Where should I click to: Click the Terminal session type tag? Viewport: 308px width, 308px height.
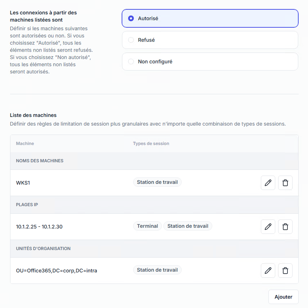pos(148,226)
